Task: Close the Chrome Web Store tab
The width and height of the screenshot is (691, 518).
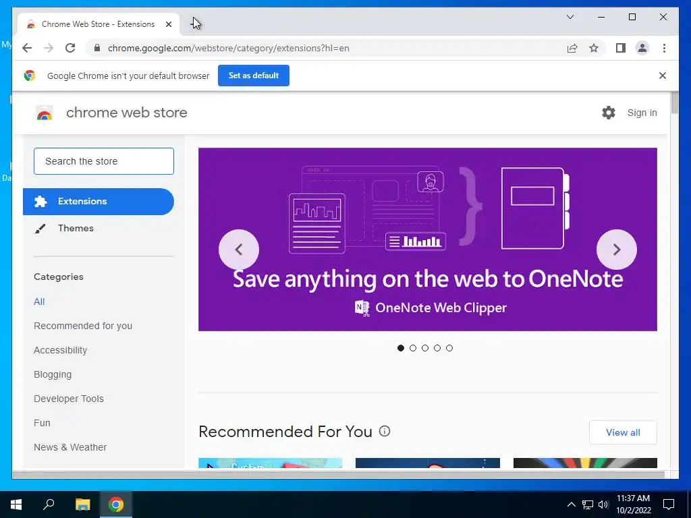Action: pyautogui.click(x=168, y=24)
